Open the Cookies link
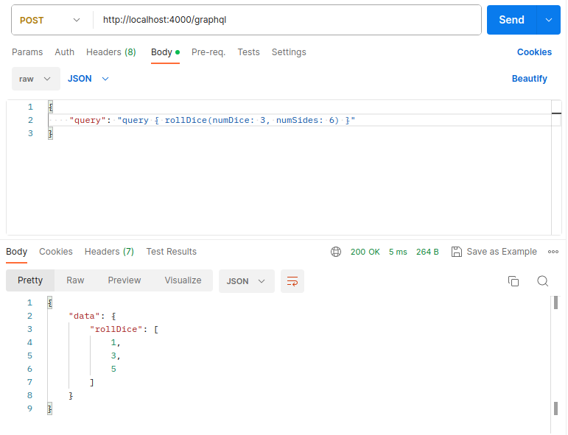This screenshot has width=568, height=435. (x=534, y=52)
